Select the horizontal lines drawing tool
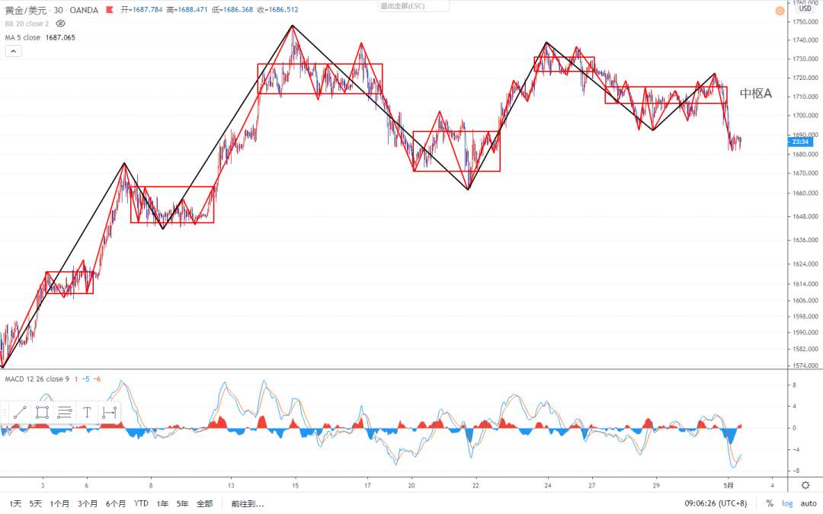Image resolution: width=823 pixels, height=514 pixels. point(65,413)
